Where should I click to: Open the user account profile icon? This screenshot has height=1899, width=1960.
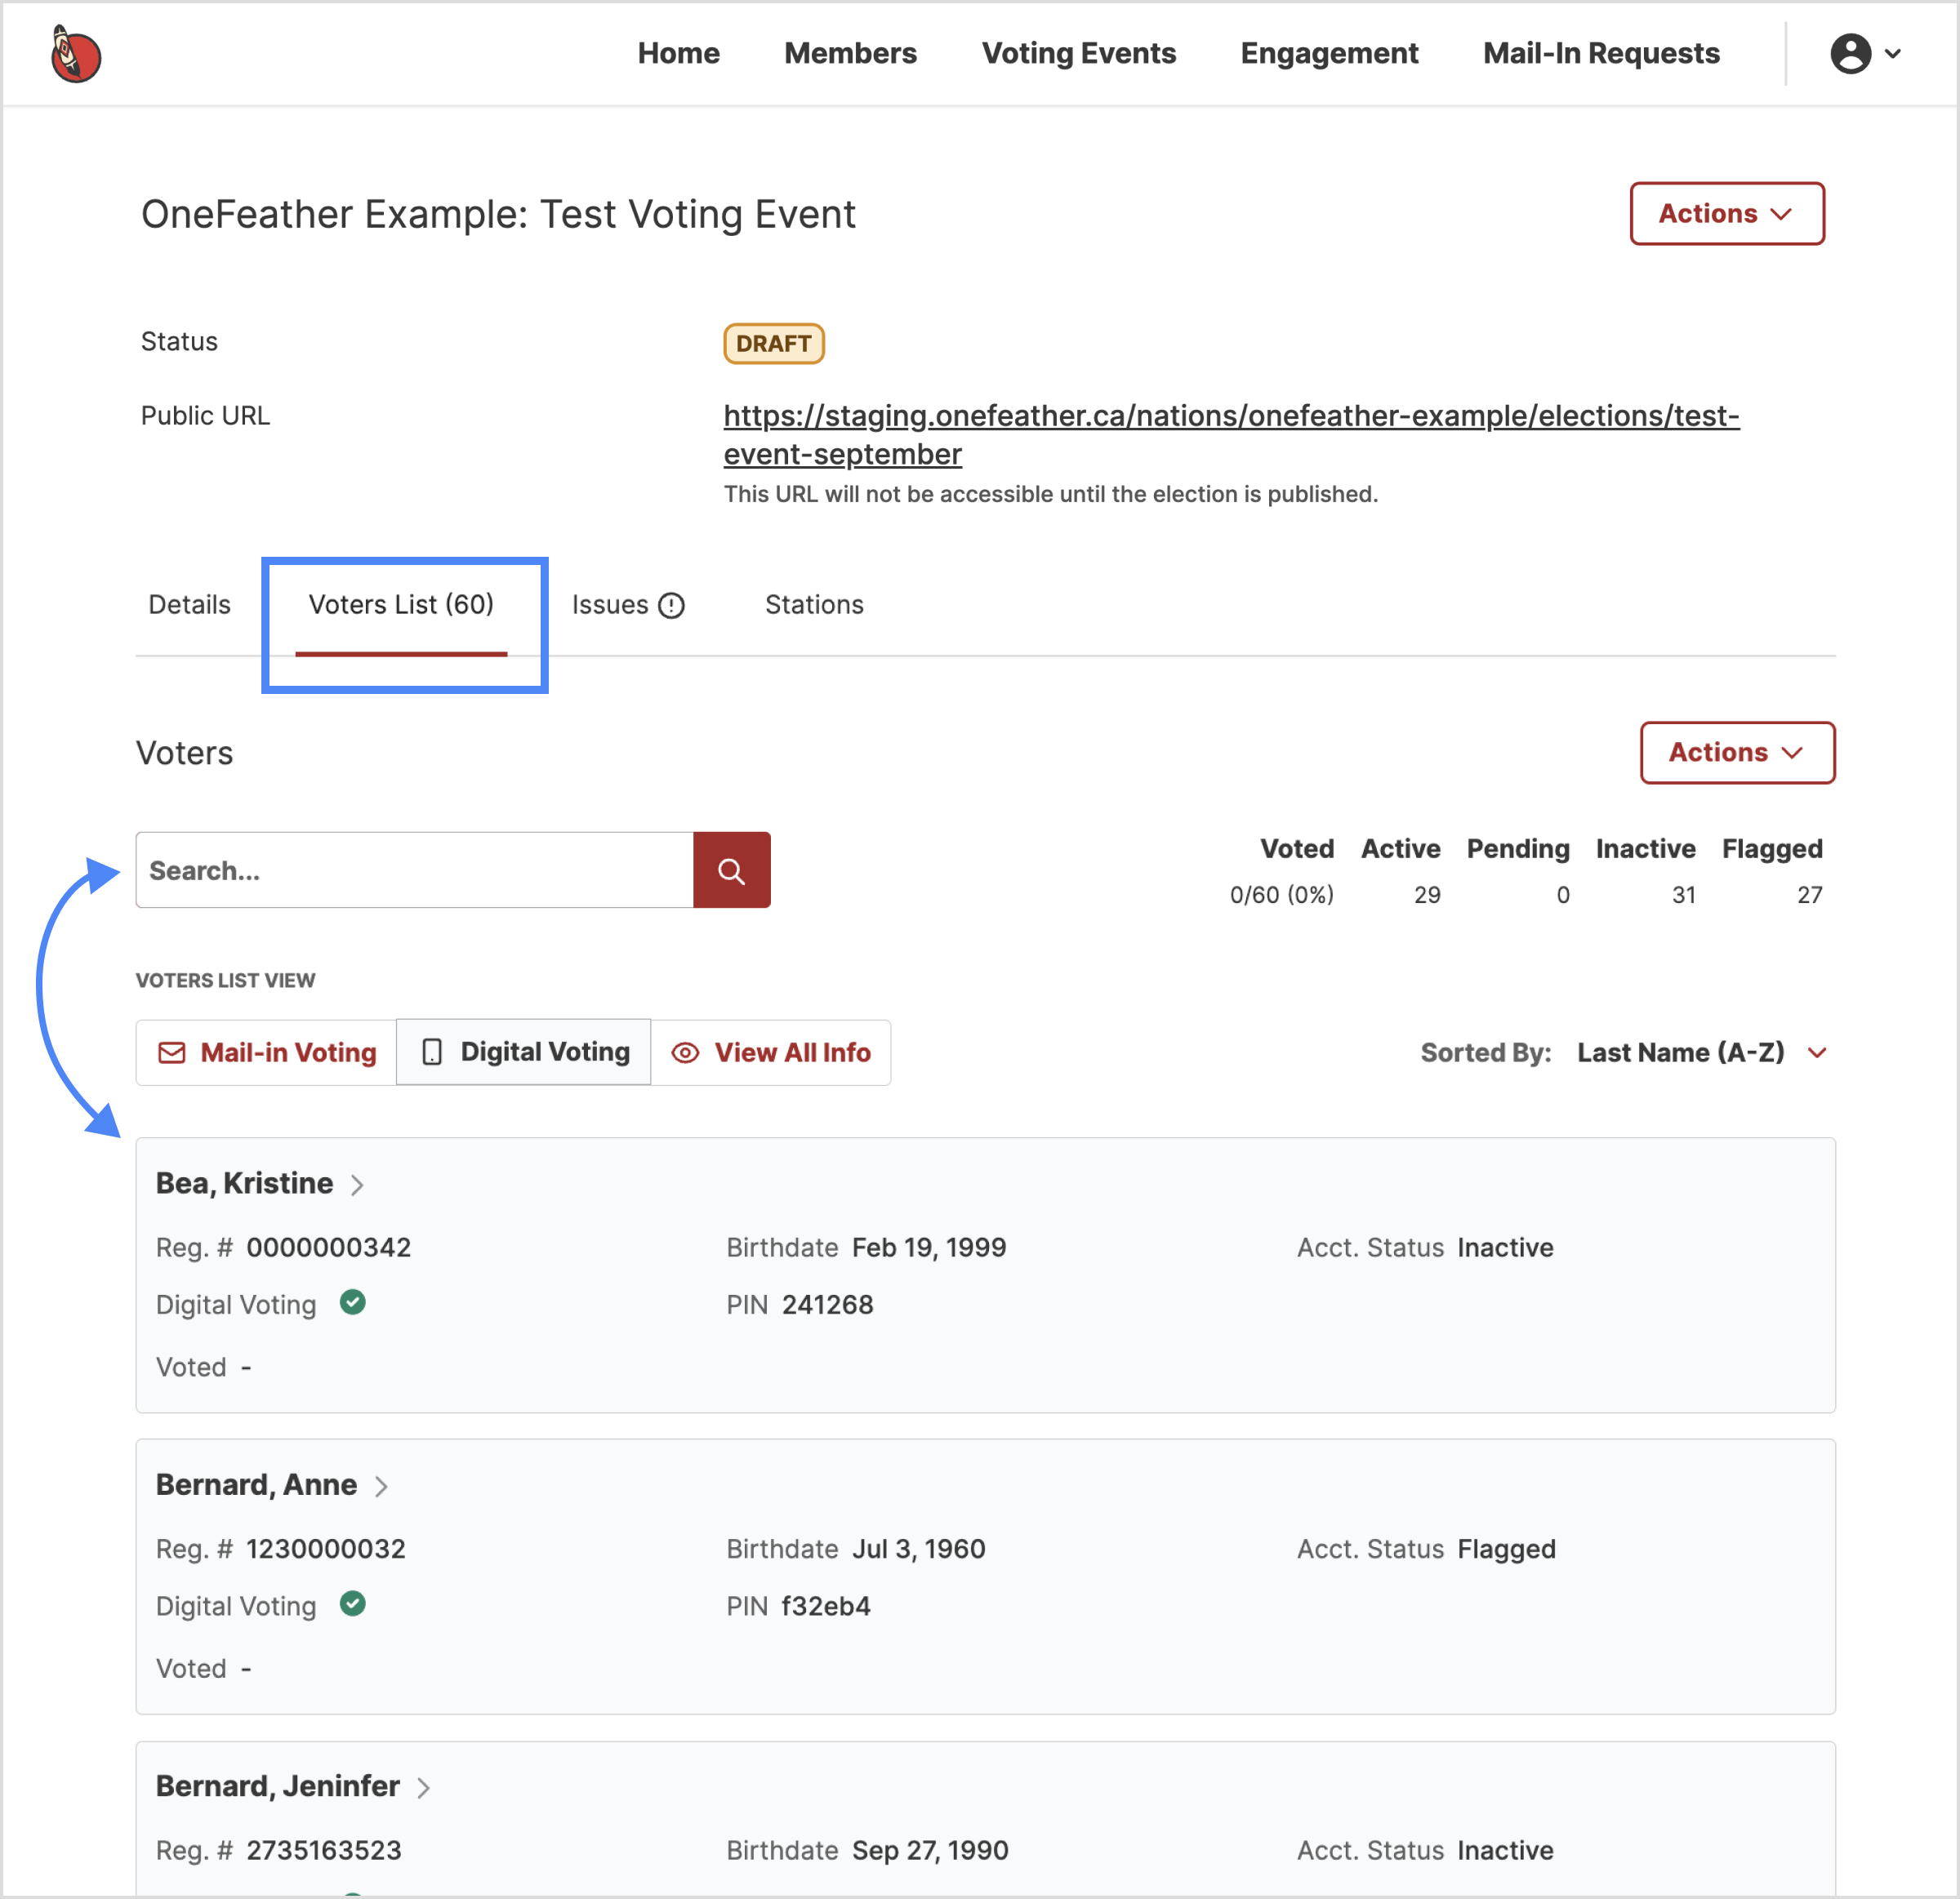1850,54
